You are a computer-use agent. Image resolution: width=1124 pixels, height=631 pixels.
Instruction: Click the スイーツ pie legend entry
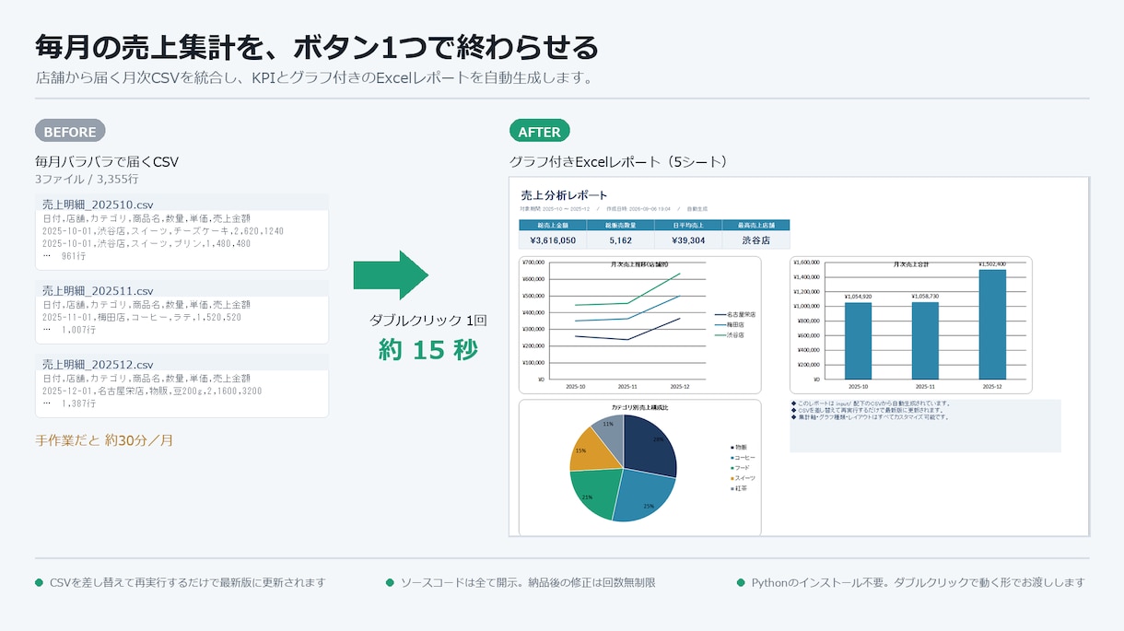[x=743, y=478]
